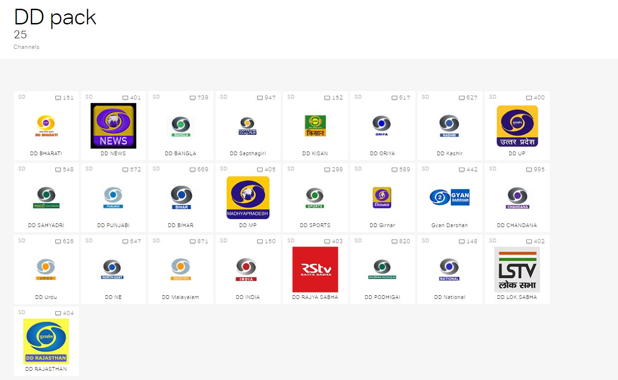Click the "DD Kashir" channel name

pyautogui.click(x=450, y=153)
